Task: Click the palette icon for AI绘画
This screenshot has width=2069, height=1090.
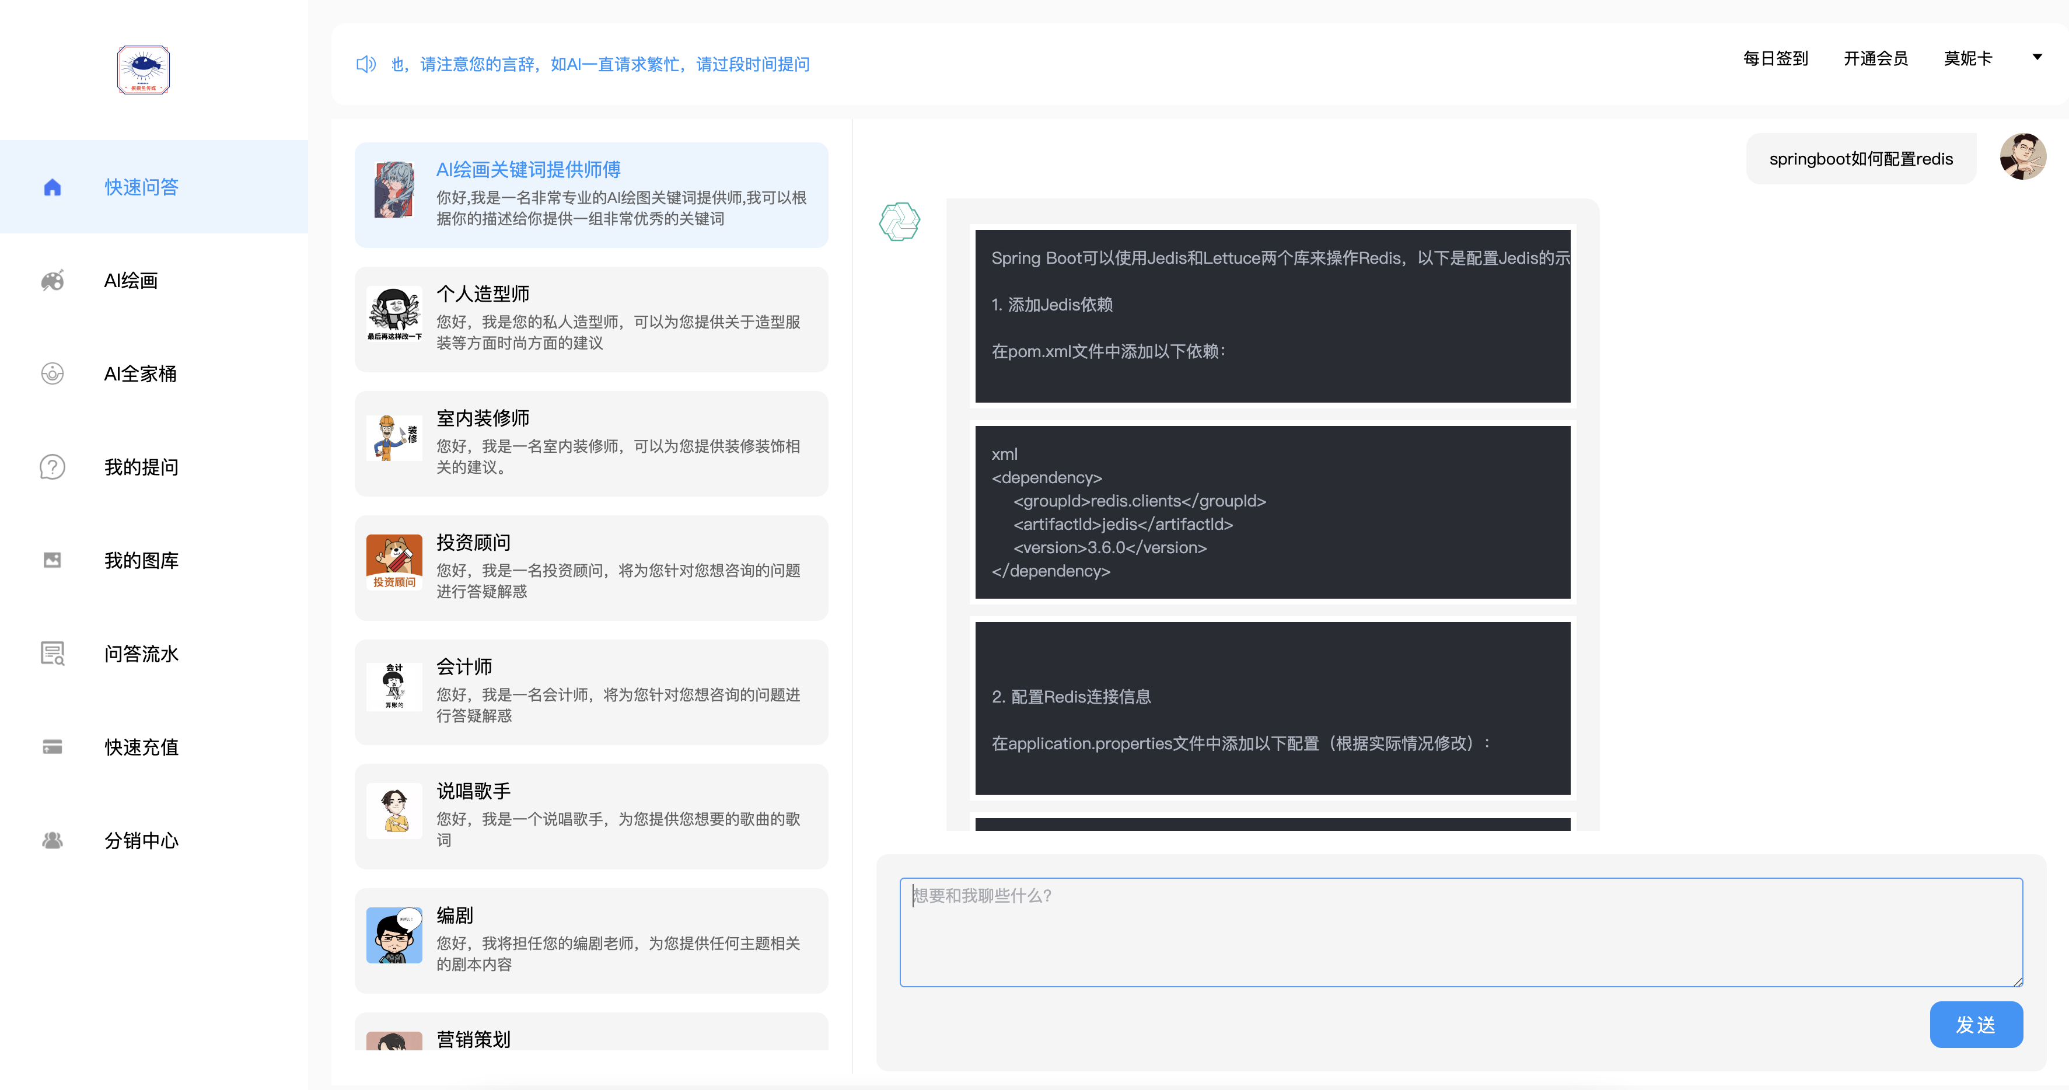Action: (x=52, y=280)
